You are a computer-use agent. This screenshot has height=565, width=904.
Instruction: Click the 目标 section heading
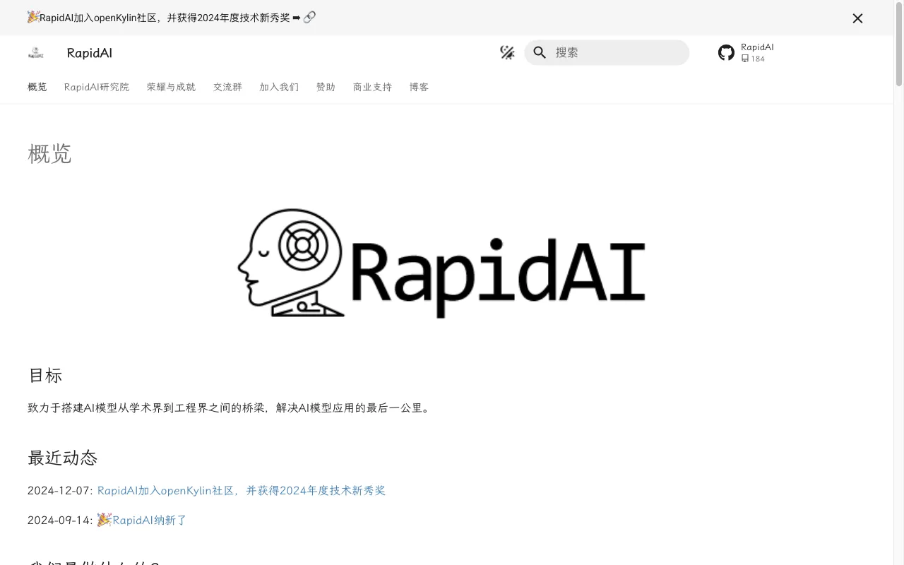pyautogui.click(x=45, y=375)
